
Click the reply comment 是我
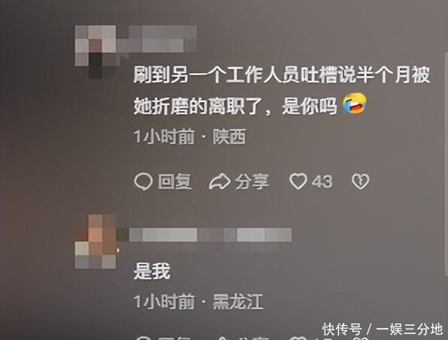point(152,271)
